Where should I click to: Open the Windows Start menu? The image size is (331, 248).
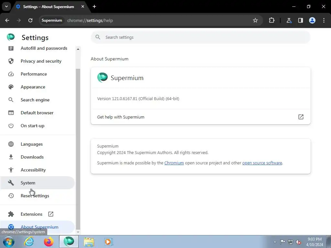click(x=8, y=242)
